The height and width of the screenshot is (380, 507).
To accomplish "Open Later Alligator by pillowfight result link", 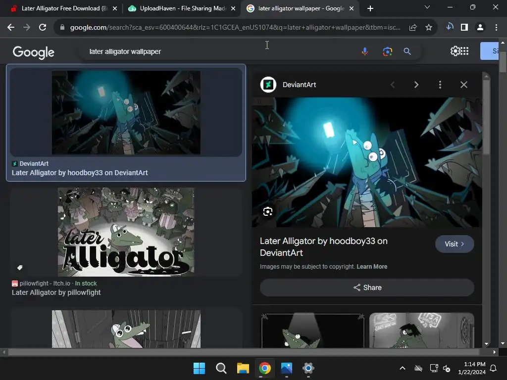I will click(x=56, y=292).
